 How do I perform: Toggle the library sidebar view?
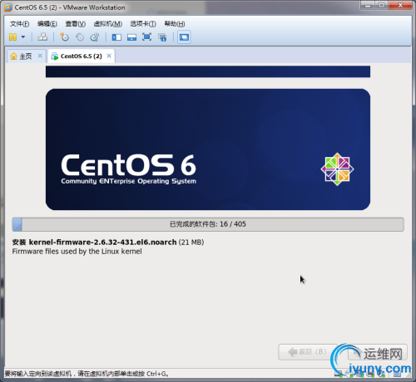click(116, 37)
